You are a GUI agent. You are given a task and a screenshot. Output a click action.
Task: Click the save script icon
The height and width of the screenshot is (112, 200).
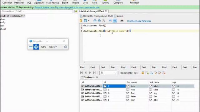(85, 21)
